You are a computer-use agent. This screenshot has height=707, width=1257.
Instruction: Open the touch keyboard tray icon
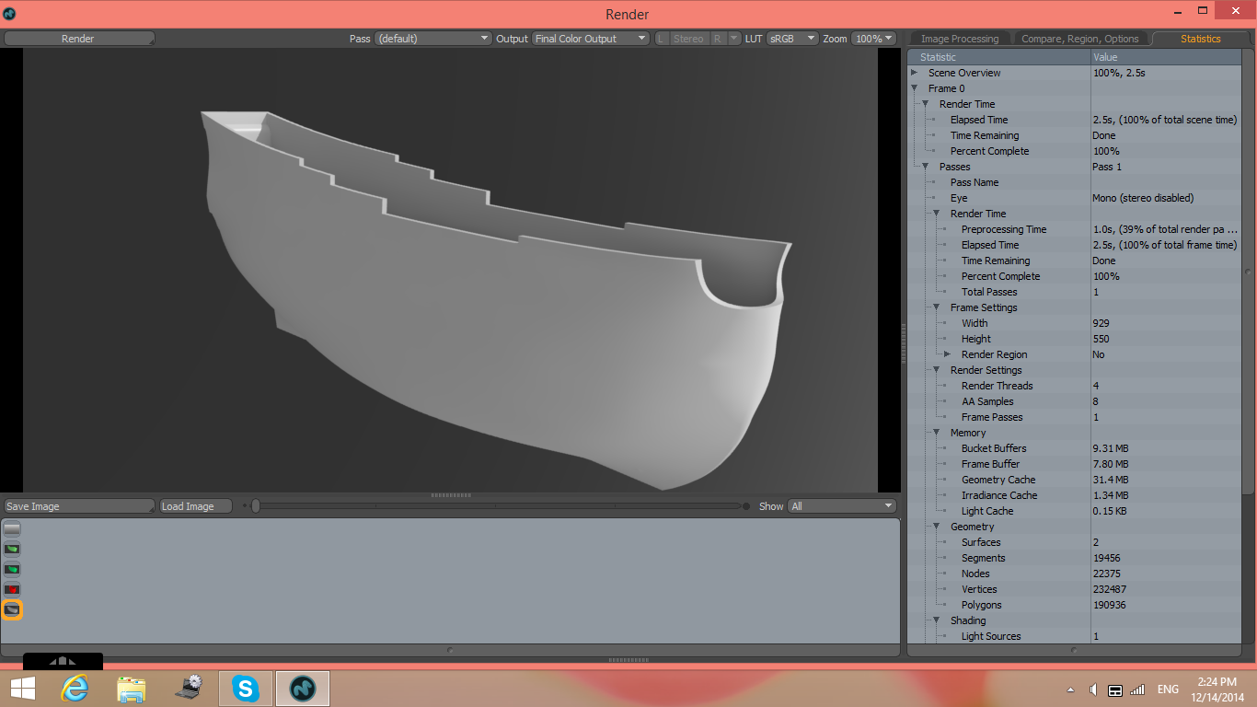pos(1114,690)
